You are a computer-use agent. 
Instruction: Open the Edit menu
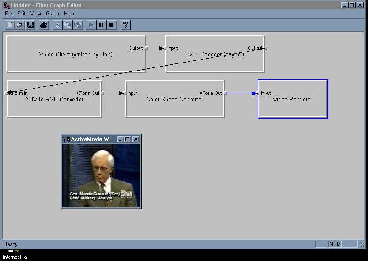pos(21,14)
